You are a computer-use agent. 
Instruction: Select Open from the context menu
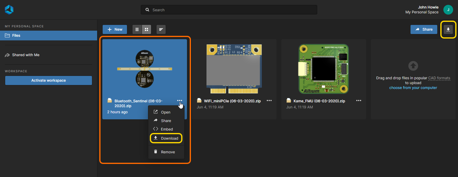click(x=166, y=112)
